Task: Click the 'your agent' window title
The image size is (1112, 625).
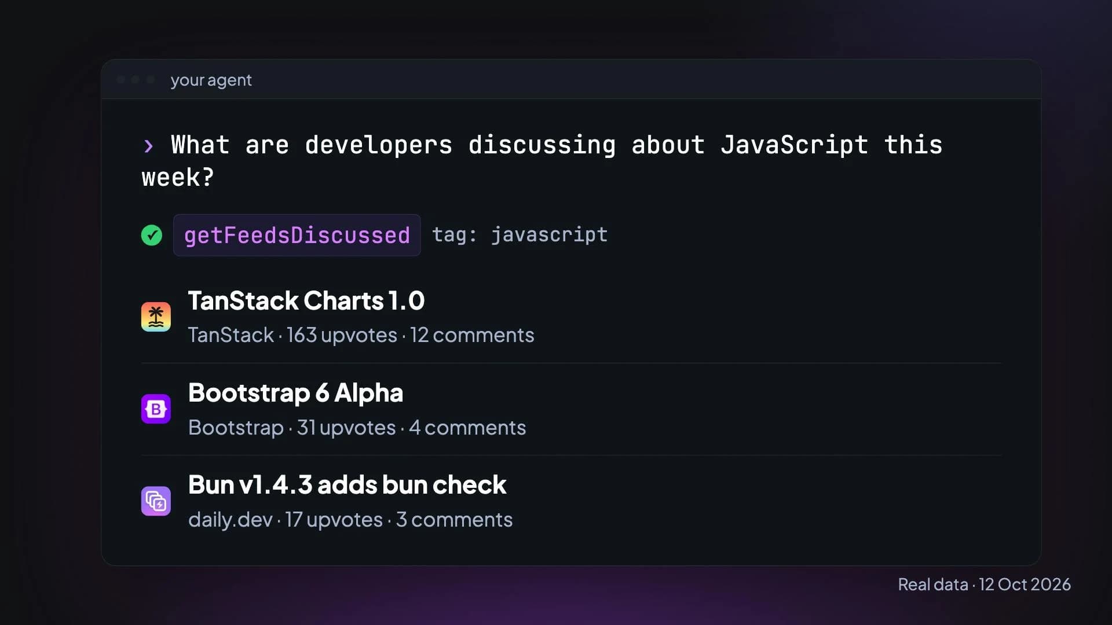Action: pyautogui.click(x=211, y=80)
